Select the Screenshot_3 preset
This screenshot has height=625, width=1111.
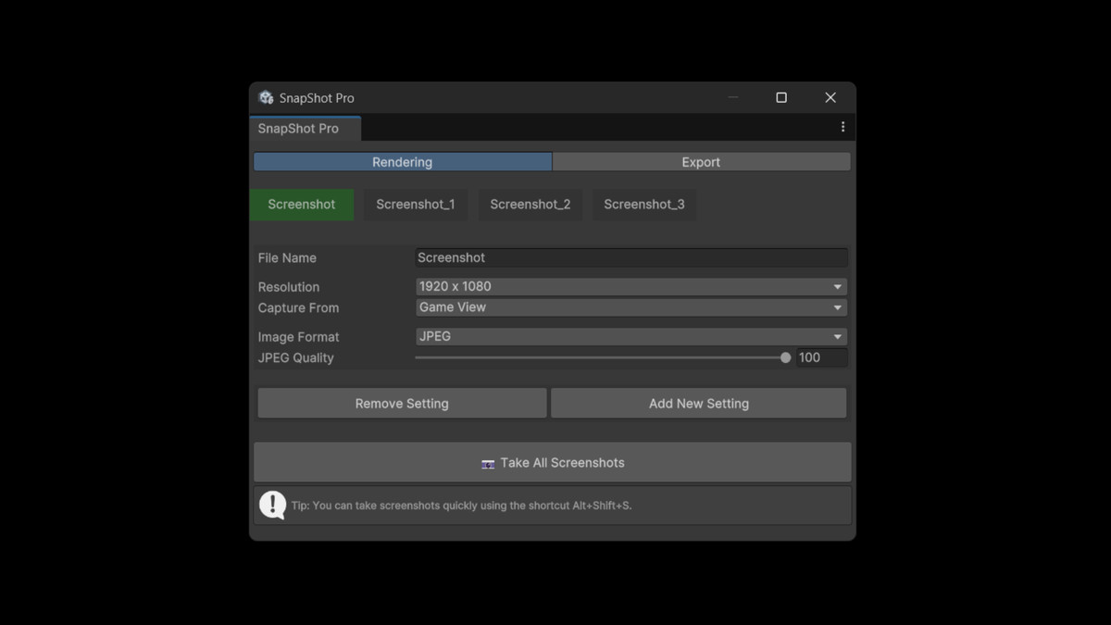point(643,204)
